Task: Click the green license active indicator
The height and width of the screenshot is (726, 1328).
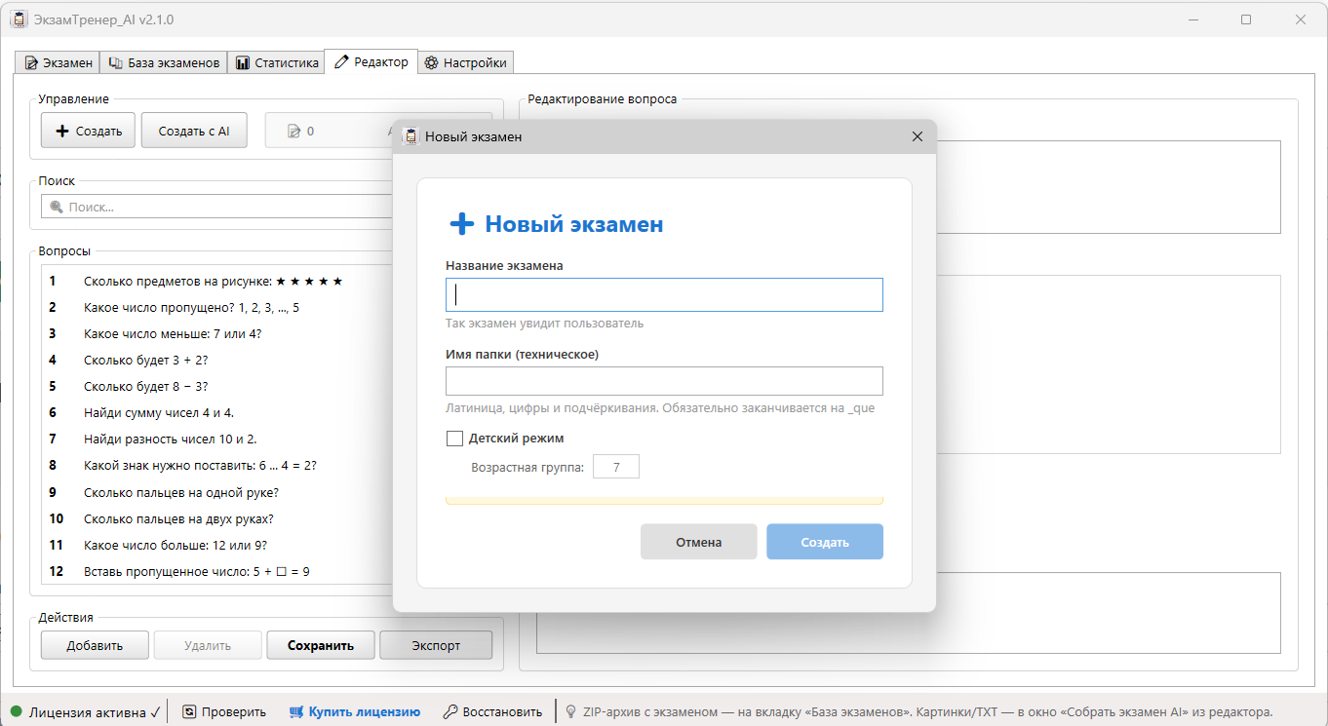Action: tap(17, 712)
